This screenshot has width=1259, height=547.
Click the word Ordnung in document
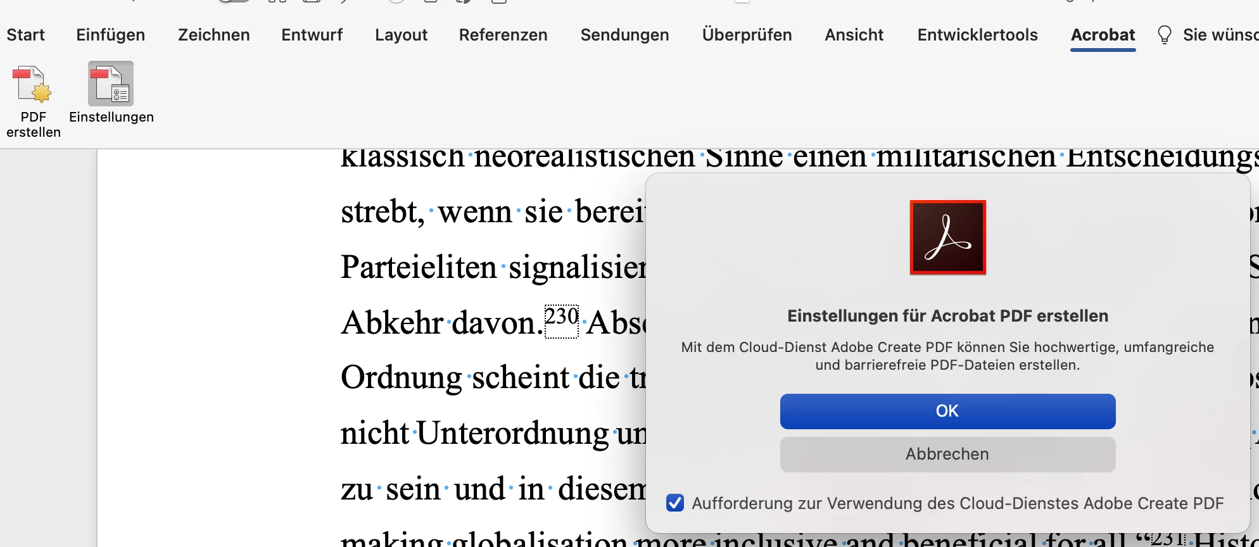(x=401, y=379)
